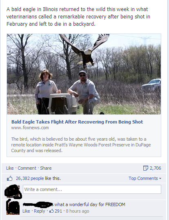The image size is (169, 220).
Task: Open the eagle release photo thumbnail
Action: click(84, 74)
